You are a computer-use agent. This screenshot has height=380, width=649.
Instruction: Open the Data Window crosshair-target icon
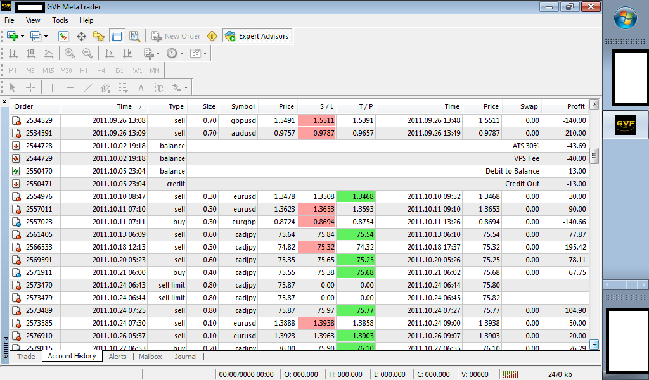[81, 36]
